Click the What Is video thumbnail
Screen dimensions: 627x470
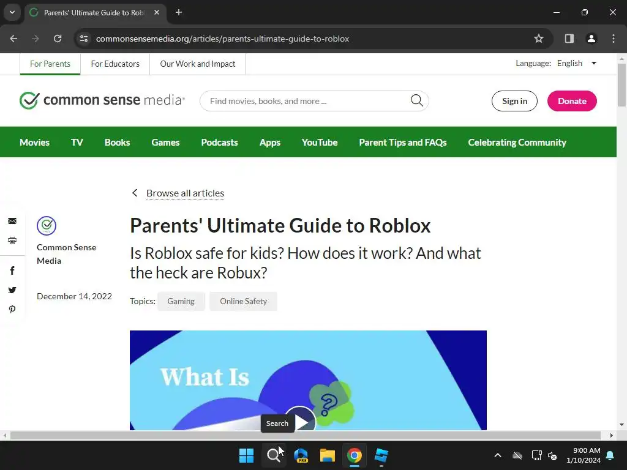pos(308,380)
